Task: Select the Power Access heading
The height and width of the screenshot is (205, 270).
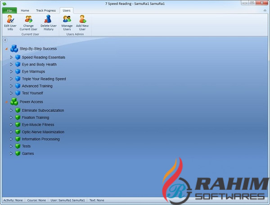Action: [31, 102]
